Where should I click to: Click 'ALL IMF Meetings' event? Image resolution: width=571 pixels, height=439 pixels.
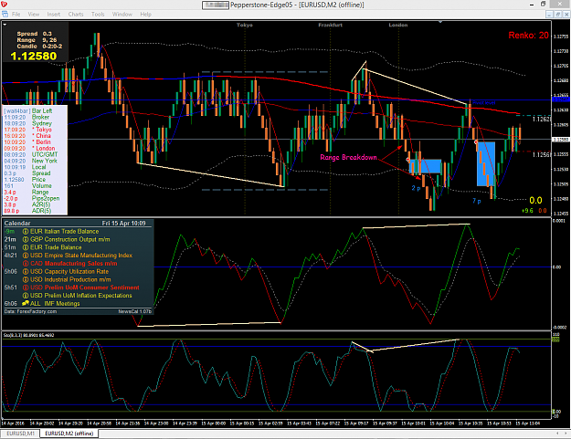tap(55, 303)
